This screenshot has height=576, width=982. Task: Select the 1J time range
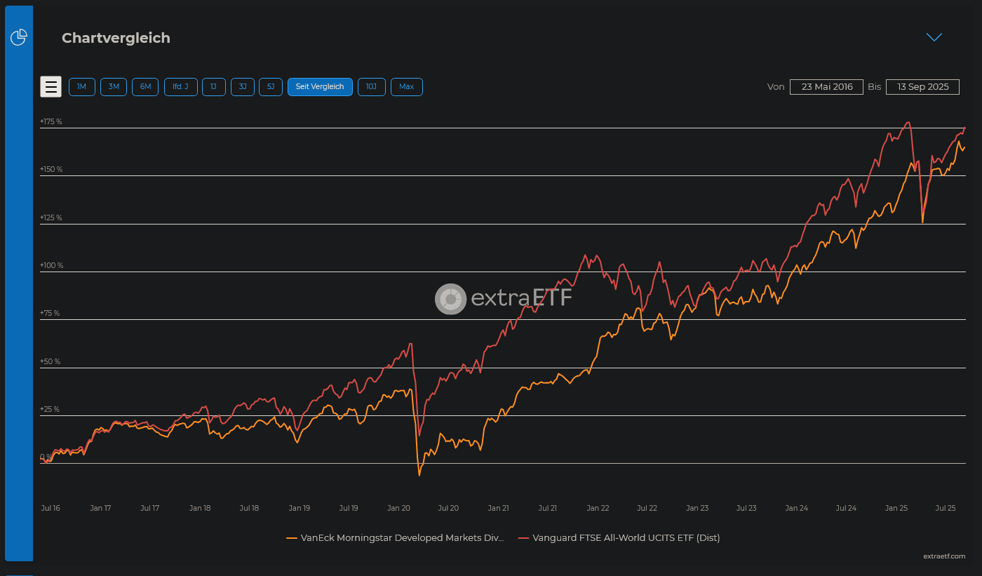pos(214,87)
